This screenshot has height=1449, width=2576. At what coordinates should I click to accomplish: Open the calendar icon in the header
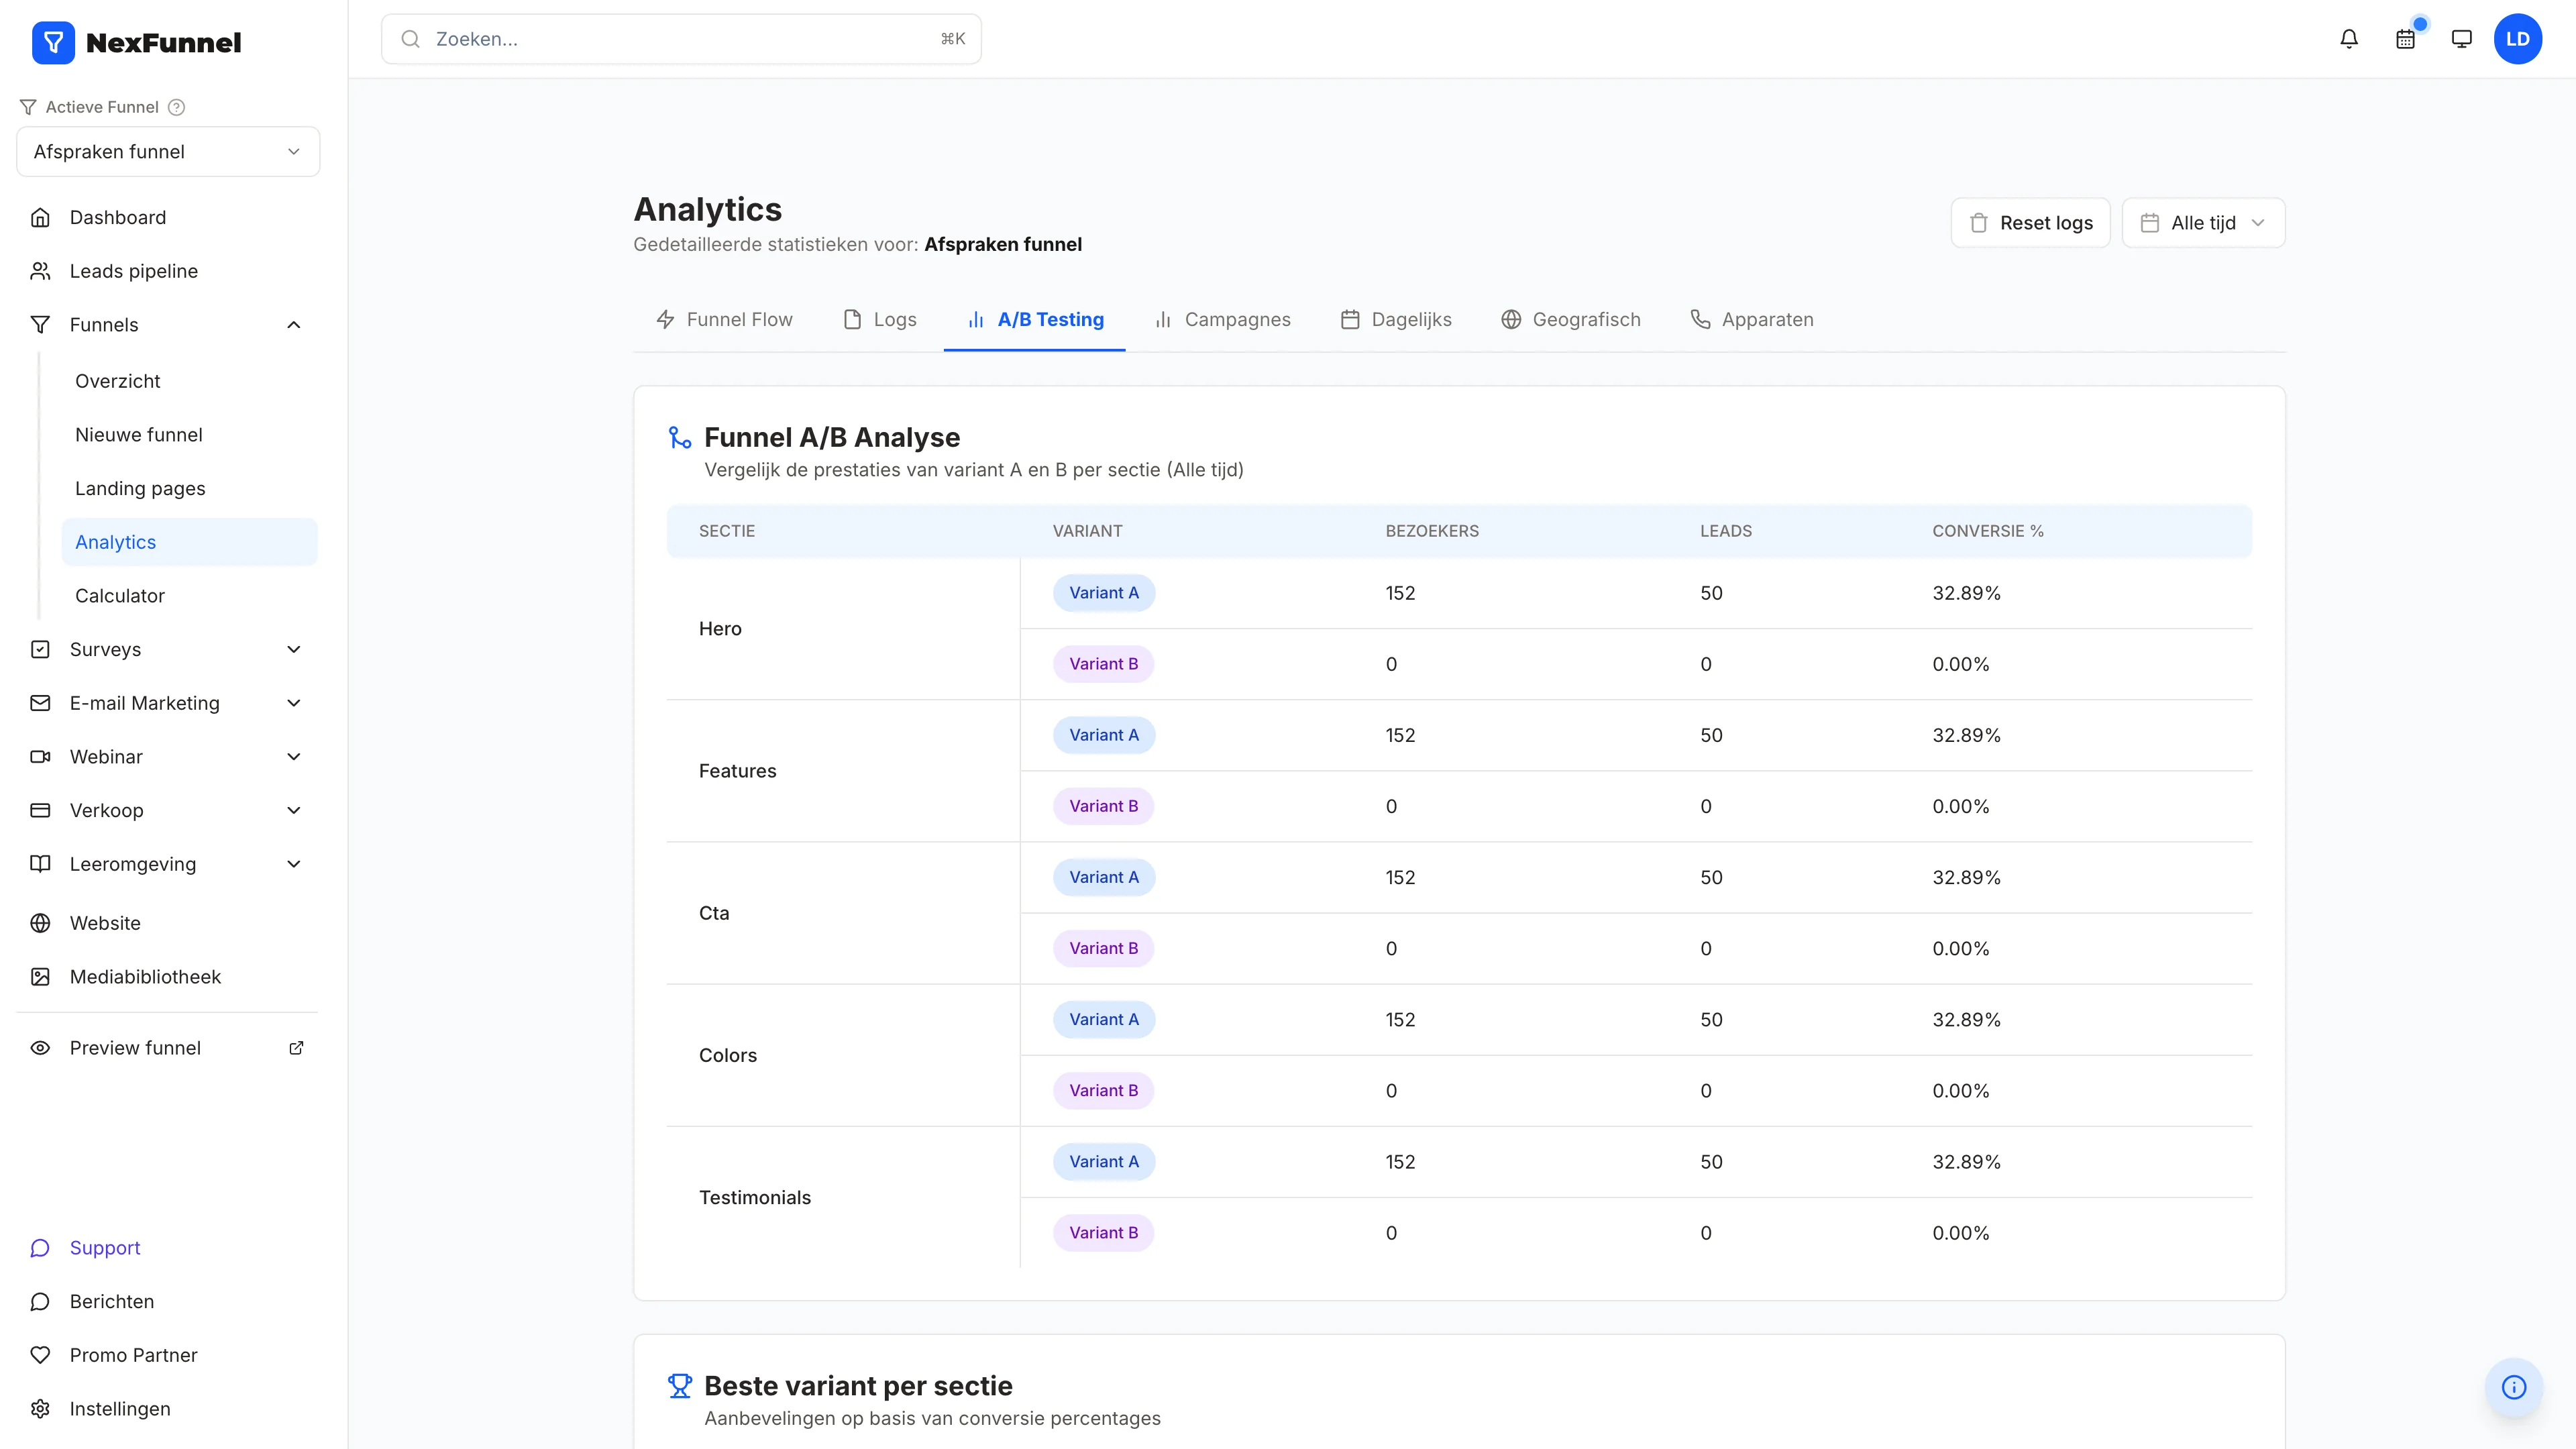tap(2405, 39)
